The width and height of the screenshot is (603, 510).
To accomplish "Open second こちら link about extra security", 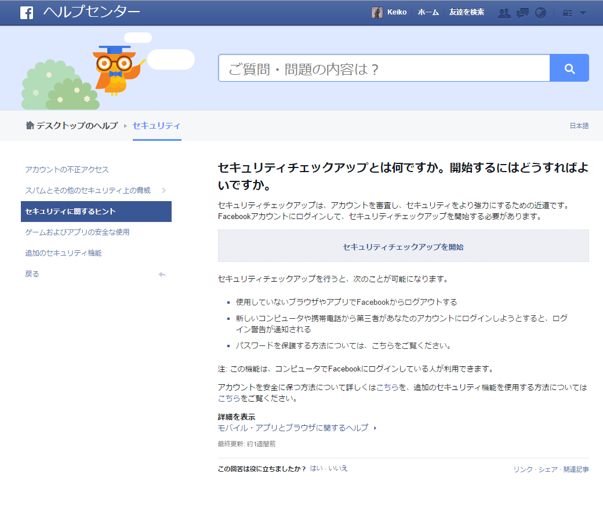I will [x=229, y=398].
